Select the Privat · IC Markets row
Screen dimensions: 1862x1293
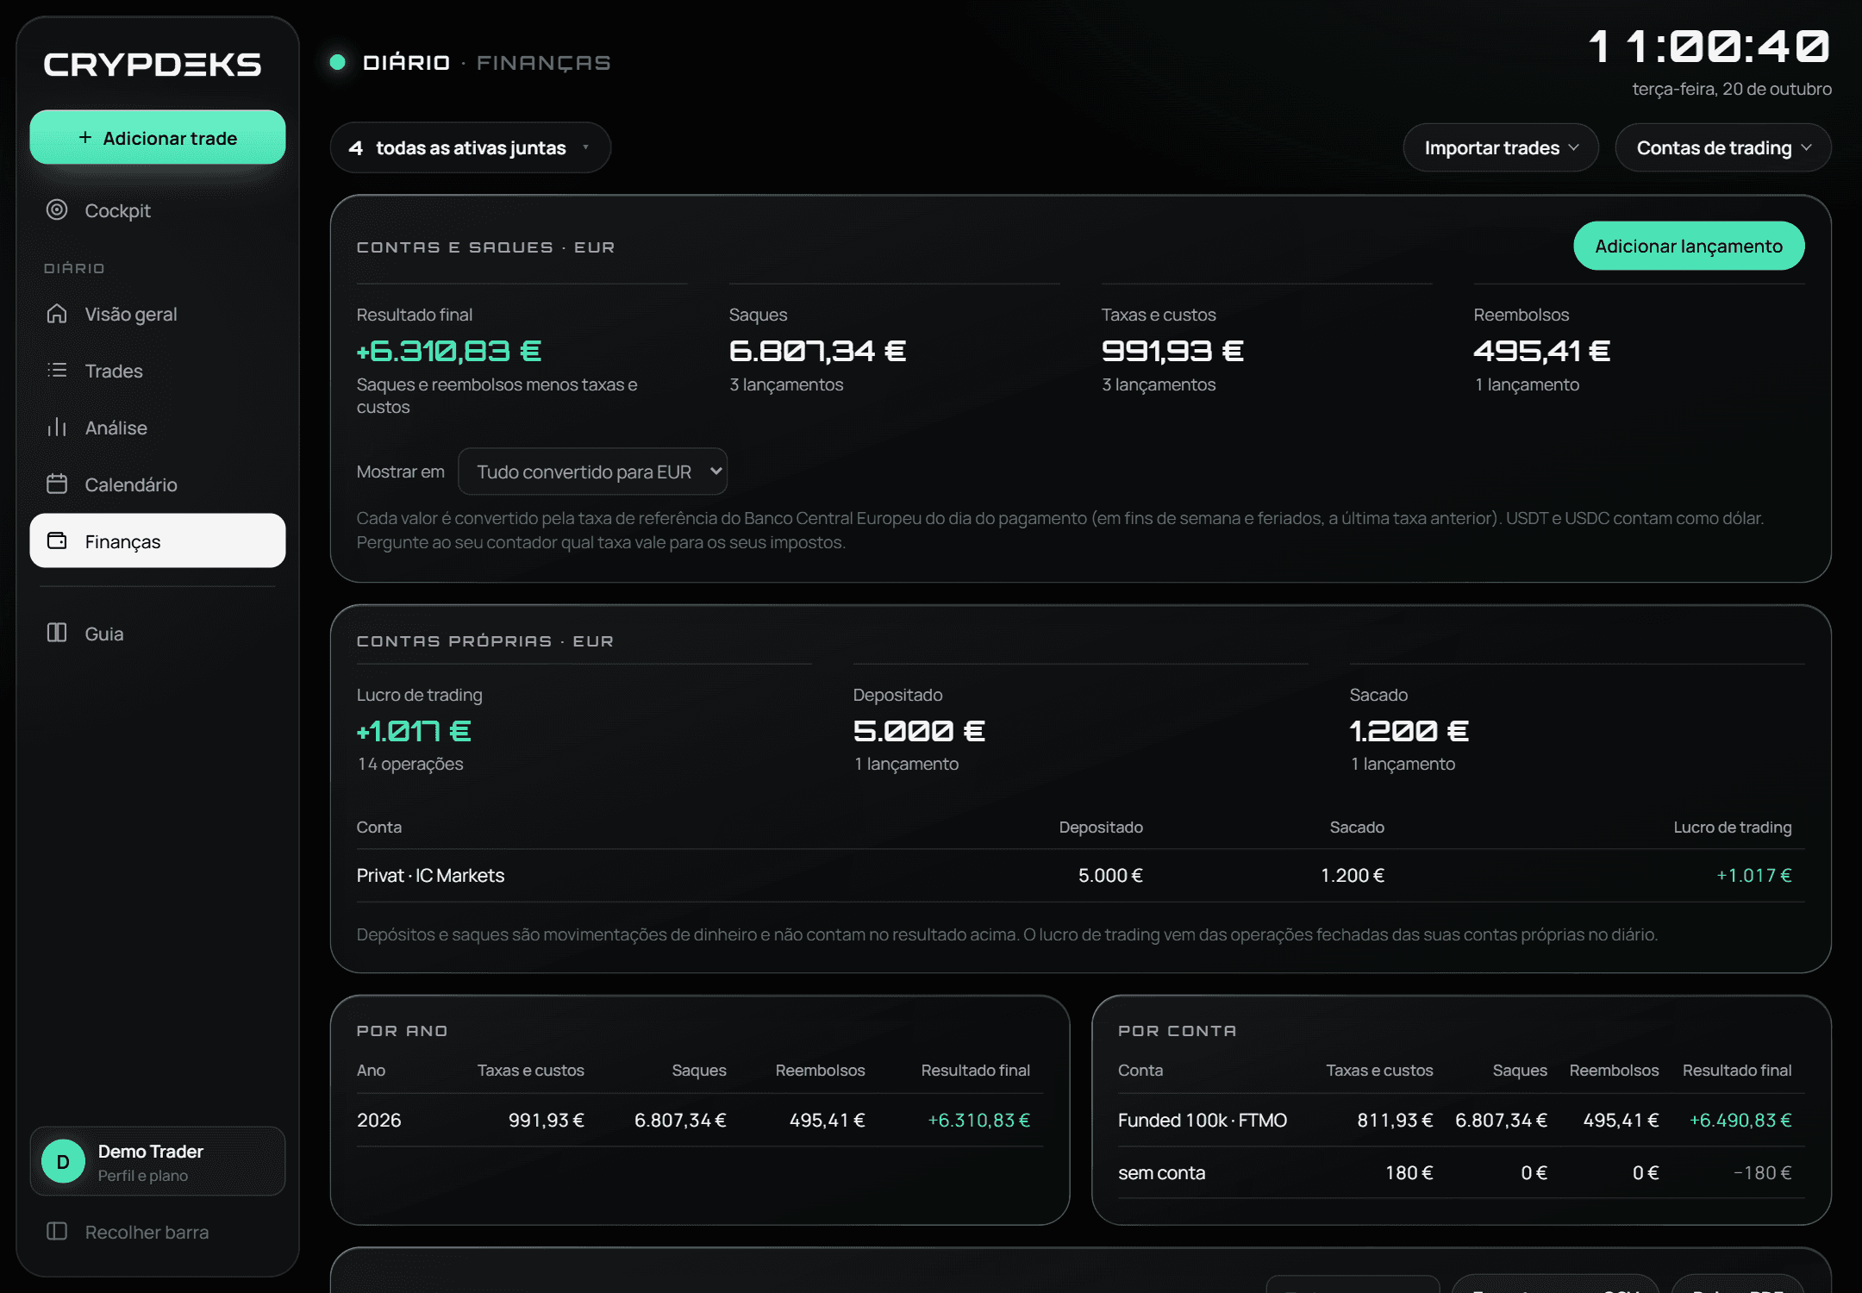pyautogui.click(x=1081, y=875)
